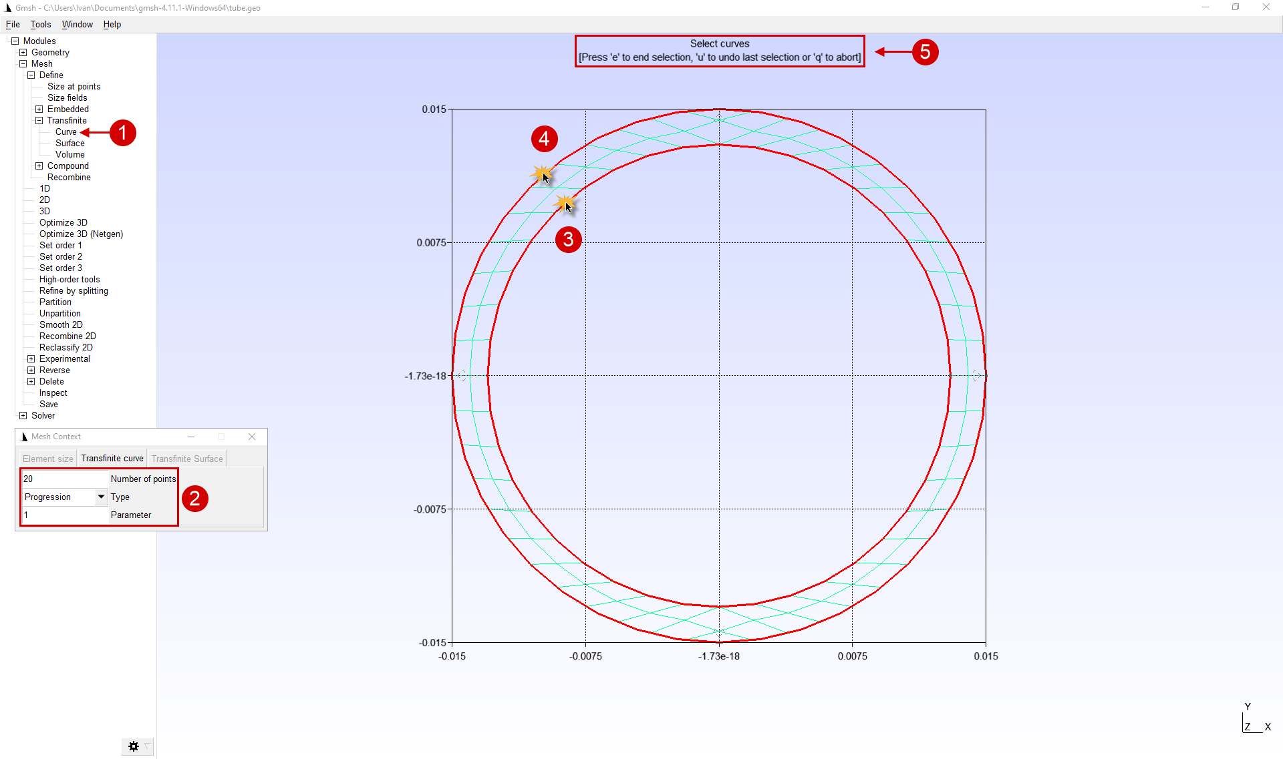This screenshot has height=759, width=1283.
Task: Click the Parameter input field
Action: 63,515
